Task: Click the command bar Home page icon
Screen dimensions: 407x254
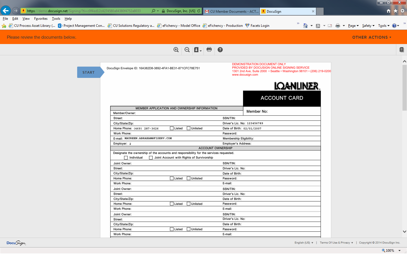Action: tap(305, 26)
